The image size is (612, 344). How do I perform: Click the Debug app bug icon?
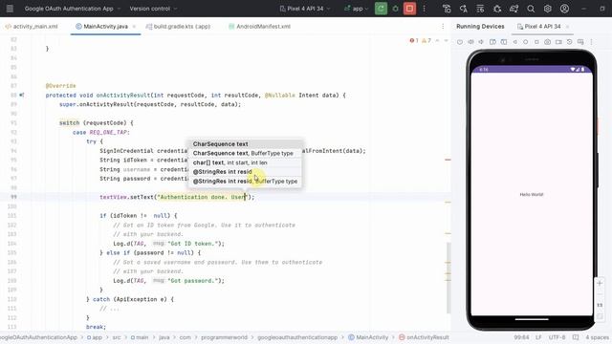coord(395,9)
